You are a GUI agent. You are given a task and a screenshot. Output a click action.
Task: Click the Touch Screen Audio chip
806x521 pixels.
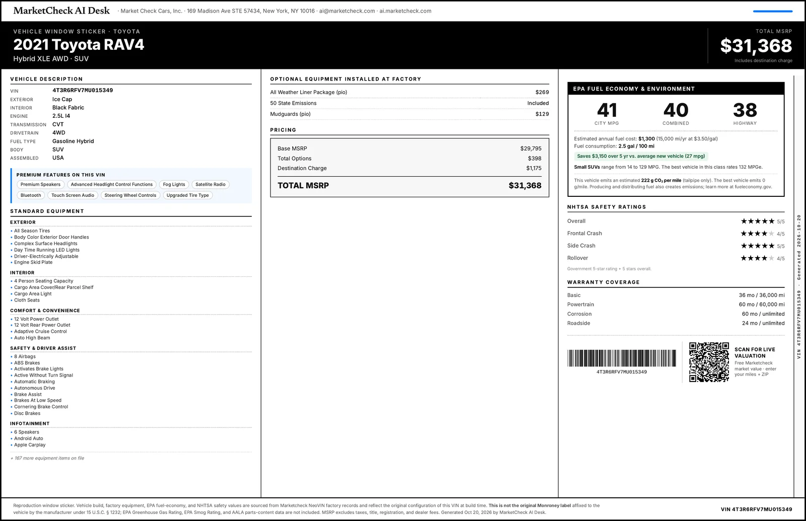click(x=73, y=195)
